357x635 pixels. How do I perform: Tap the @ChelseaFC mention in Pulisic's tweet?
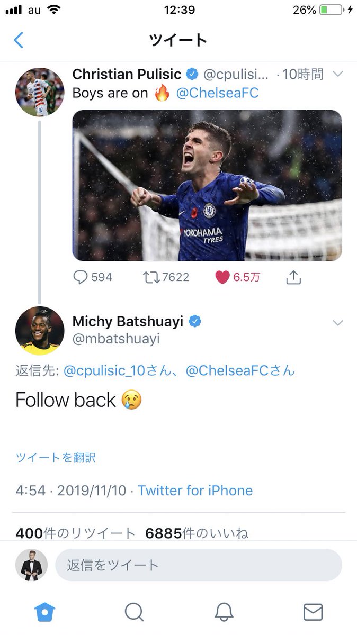pos(217,93)
